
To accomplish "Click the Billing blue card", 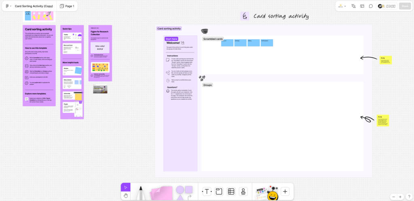I will click(x=253, y=43).
